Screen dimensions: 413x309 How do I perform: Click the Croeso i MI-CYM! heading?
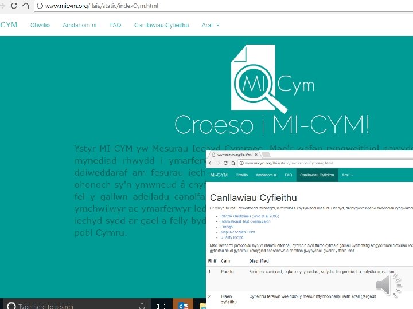pyautogui.click(x=272, y=125)
